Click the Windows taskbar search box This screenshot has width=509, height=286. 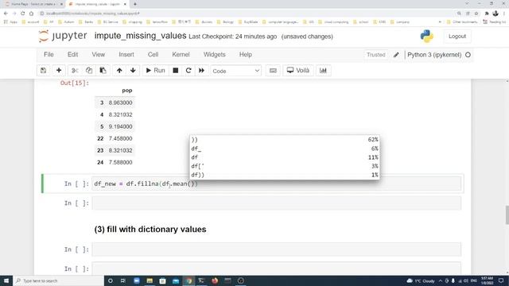pos(58,280)
